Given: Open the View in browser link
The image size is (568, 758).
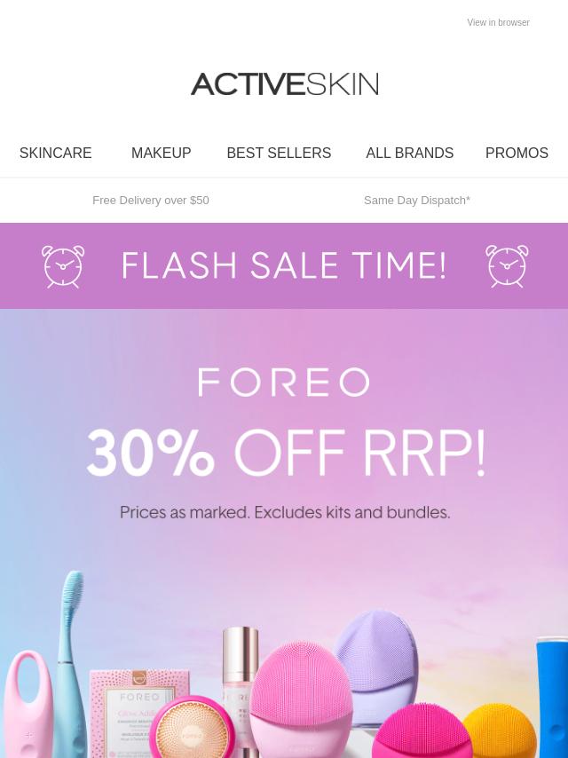Looking at the screenshot, I should 498,22.
